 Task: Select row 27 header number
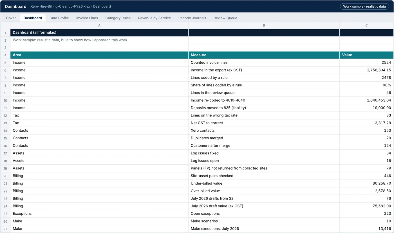click(5, 229)
